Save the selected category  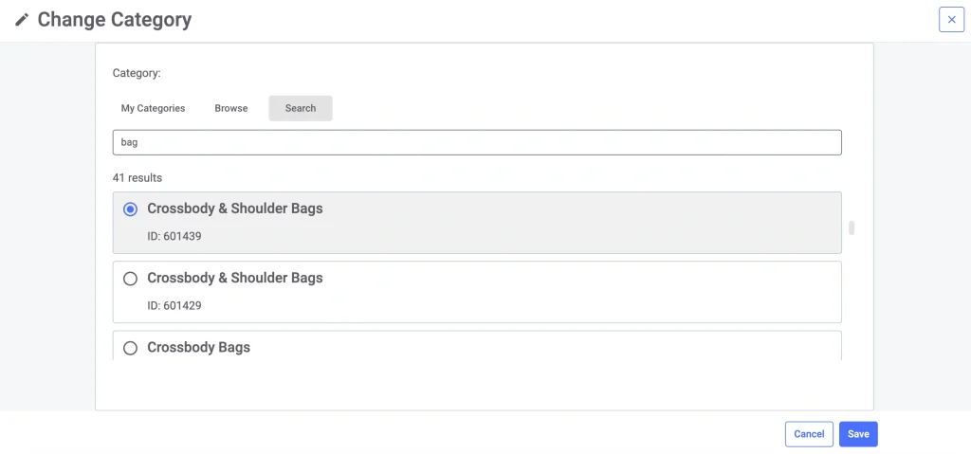858,434
